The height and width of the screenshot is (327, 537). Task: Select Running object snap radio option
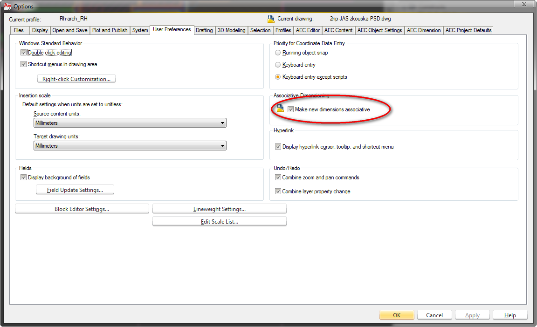coord(278,53)
